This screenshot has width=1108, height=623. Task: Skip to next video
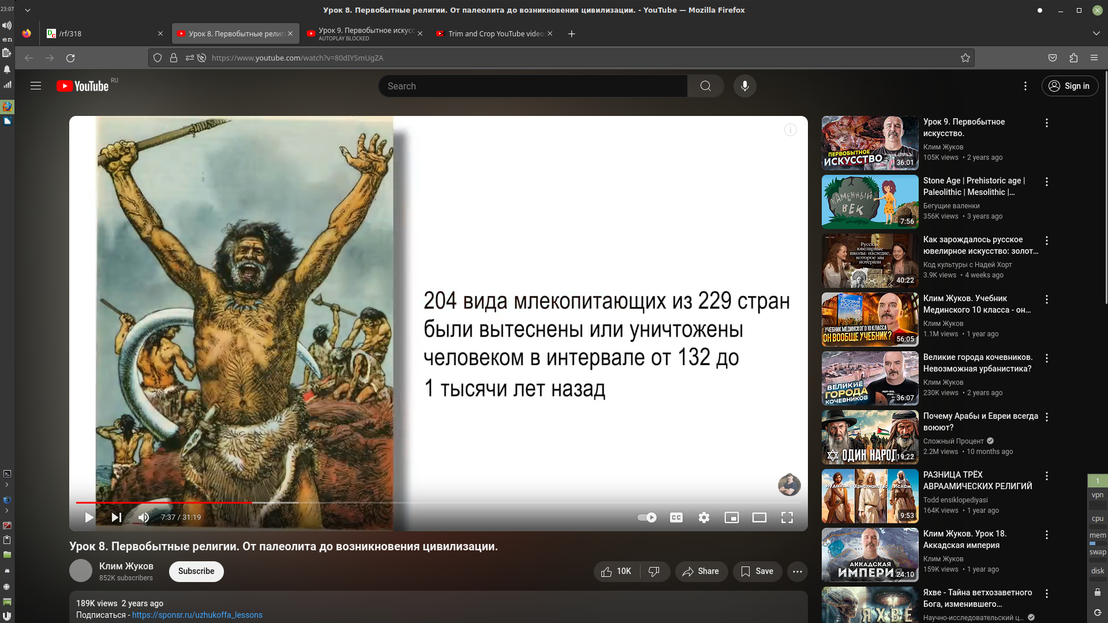(117, 517)
